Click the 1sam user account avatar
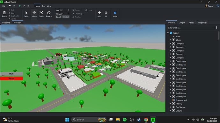The height and width of the screenshot is (123, 220). 206,6
